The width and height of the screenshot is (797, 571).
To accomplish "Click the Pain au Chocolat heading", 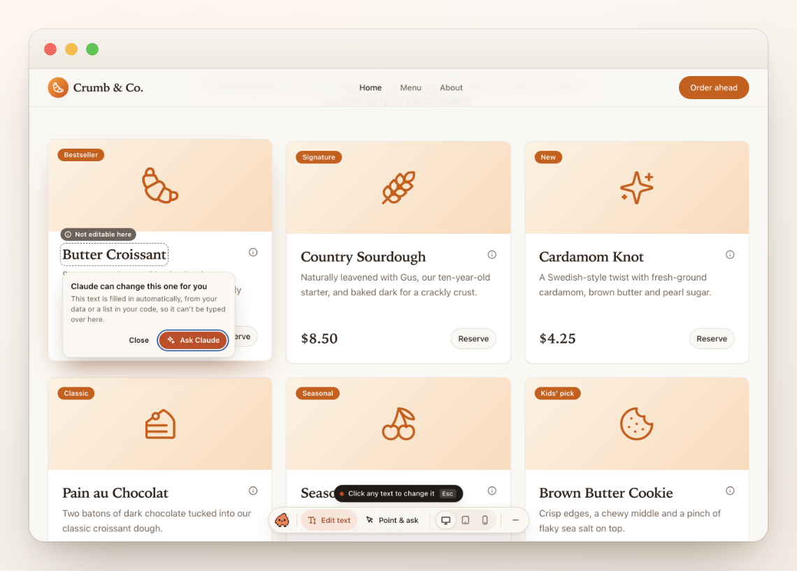I will pyautogui.click(x=115, y=493).
